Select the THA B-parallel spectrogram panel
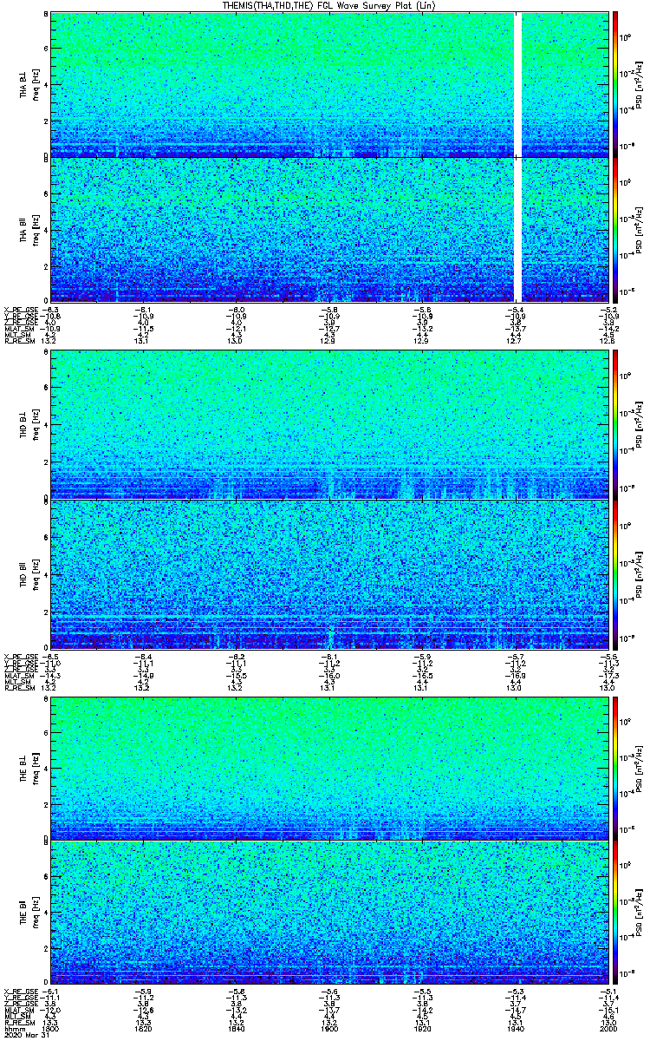 click(329, 229)
